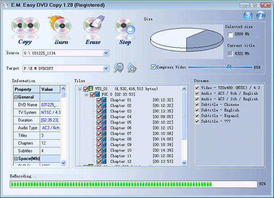274x198 pixels.
Task: Select the Subtitles property row
Action: 37,151
